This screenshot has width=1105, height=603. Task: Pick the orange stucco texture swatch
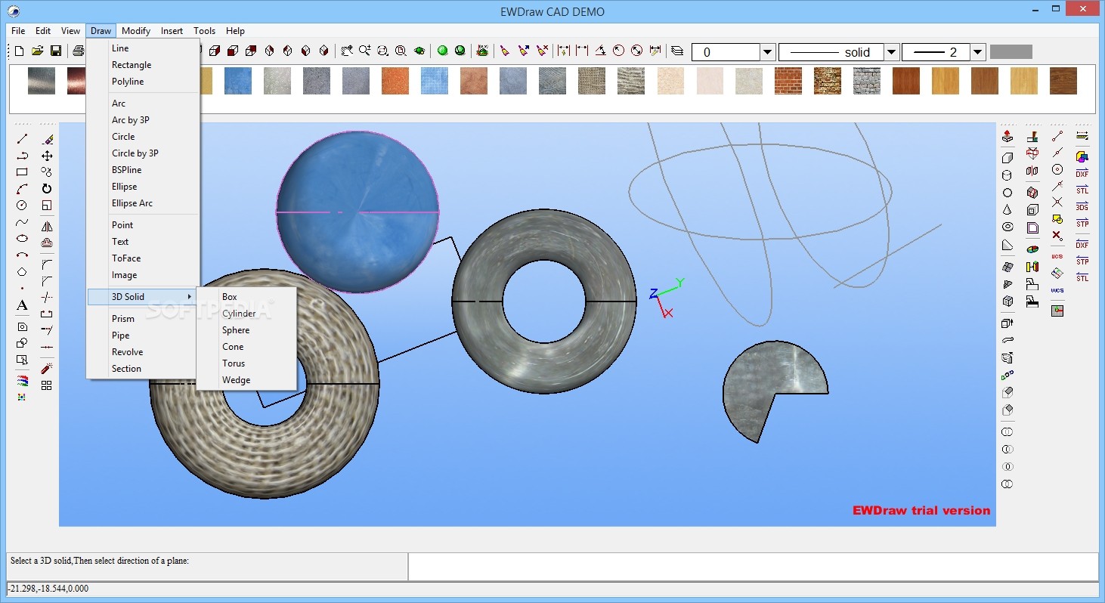tap(395, 81)
